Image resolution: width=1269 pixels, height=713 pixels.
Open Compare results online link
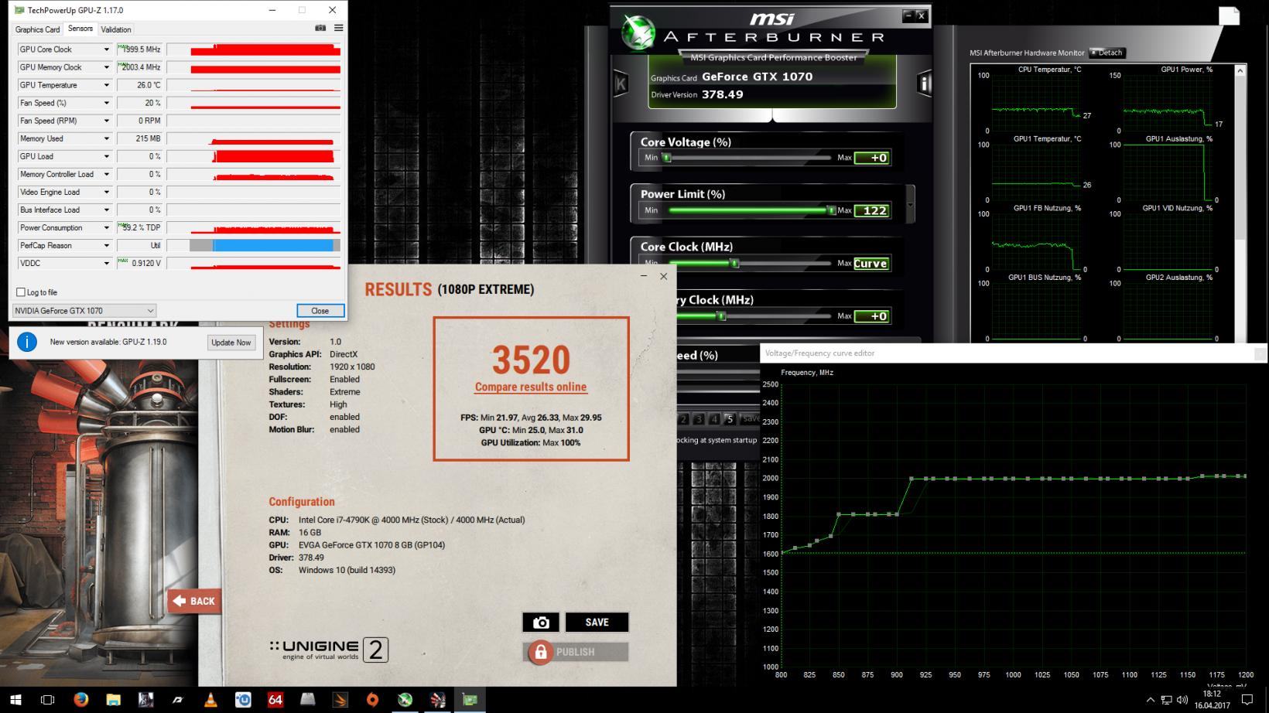pyautogui.click(x=531, y=387)
